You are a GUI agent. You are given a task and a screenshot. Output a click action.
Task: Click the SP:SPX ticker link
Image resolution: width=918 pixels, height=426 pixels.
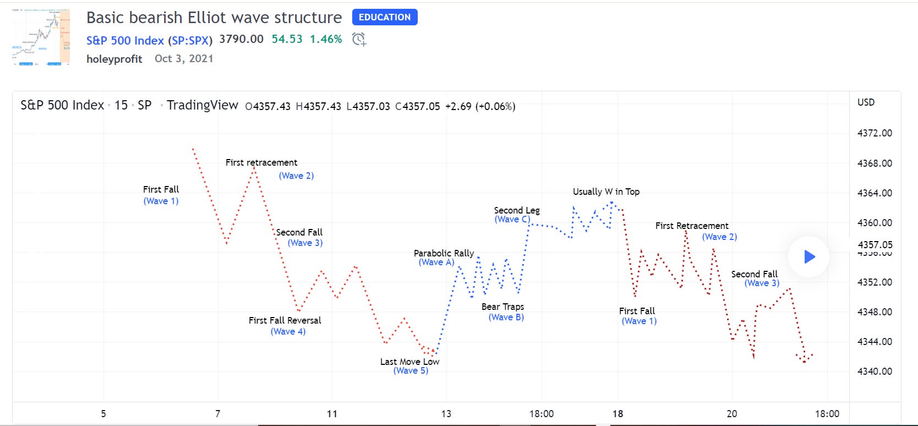pyautogui.click(x=191, y=40)
